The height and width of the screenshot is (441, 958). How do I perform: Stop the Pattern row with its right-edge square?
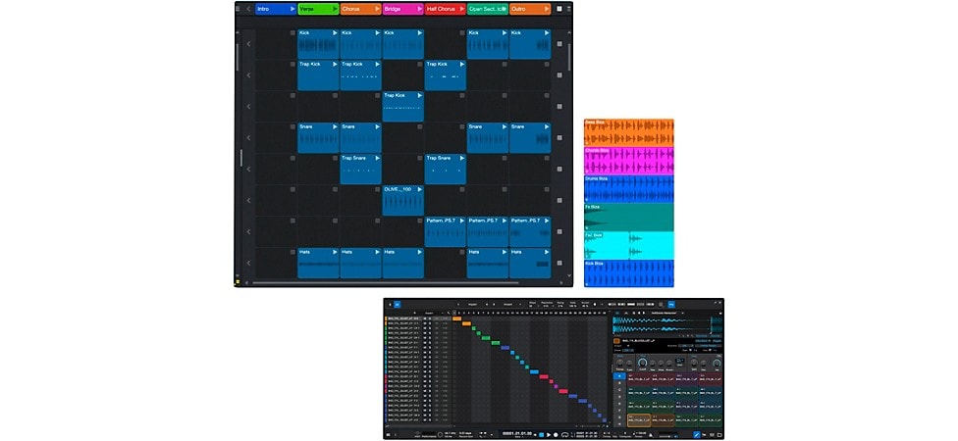[x=559, y=232]
